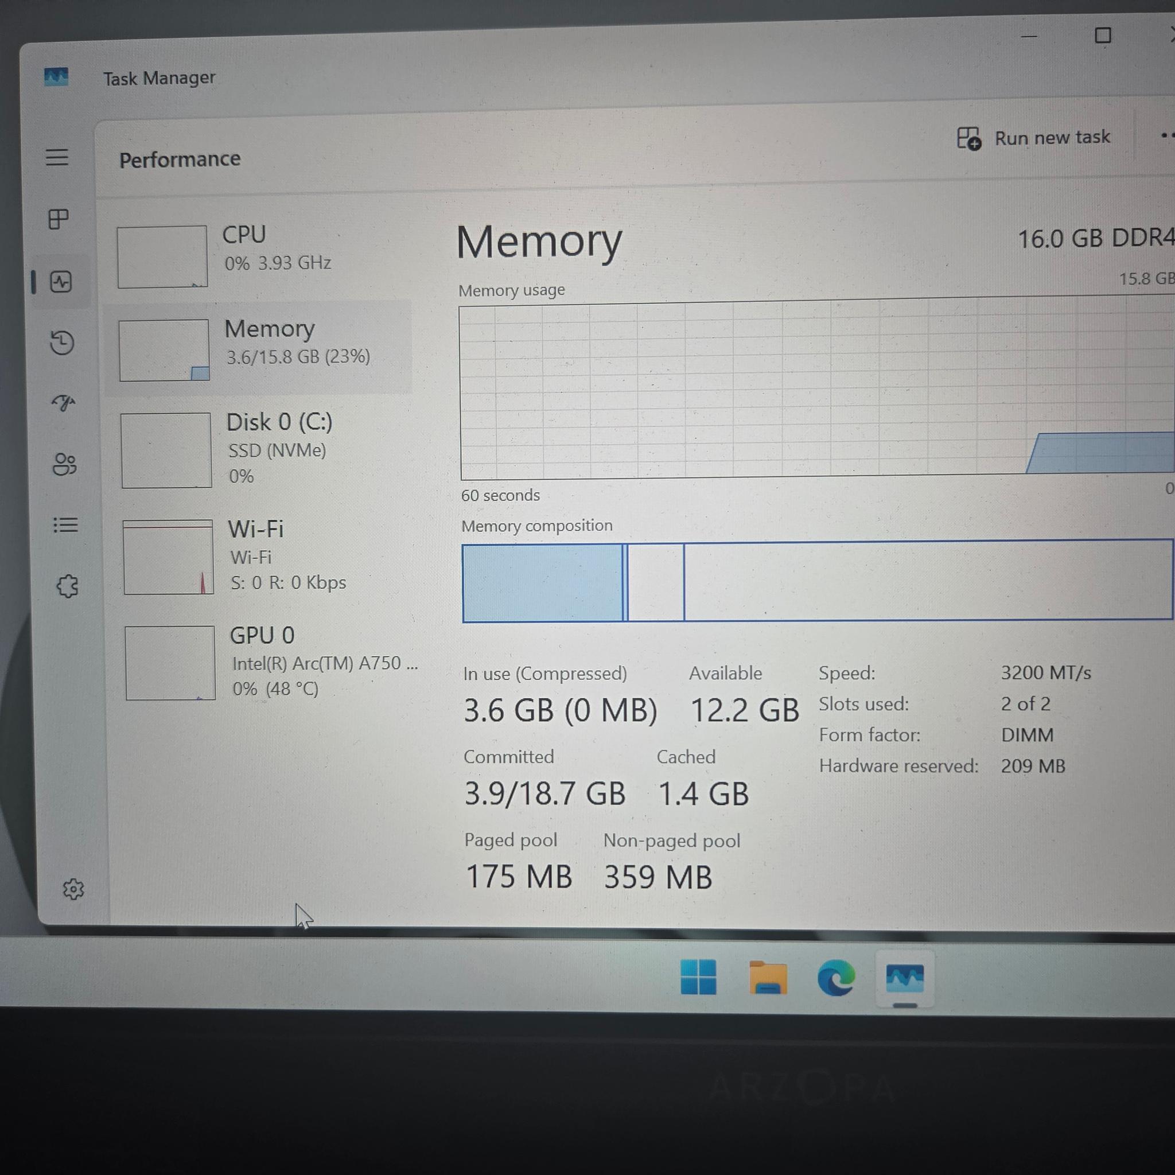
Task: Click in-use segment of Memory composition bar
Action: tap(543, 583)
